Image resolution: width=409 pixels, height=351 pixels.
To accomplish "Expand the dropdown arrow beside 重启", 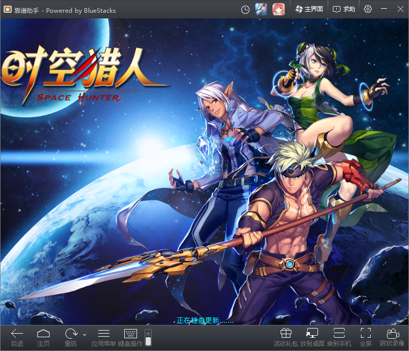I will [84, 335].
